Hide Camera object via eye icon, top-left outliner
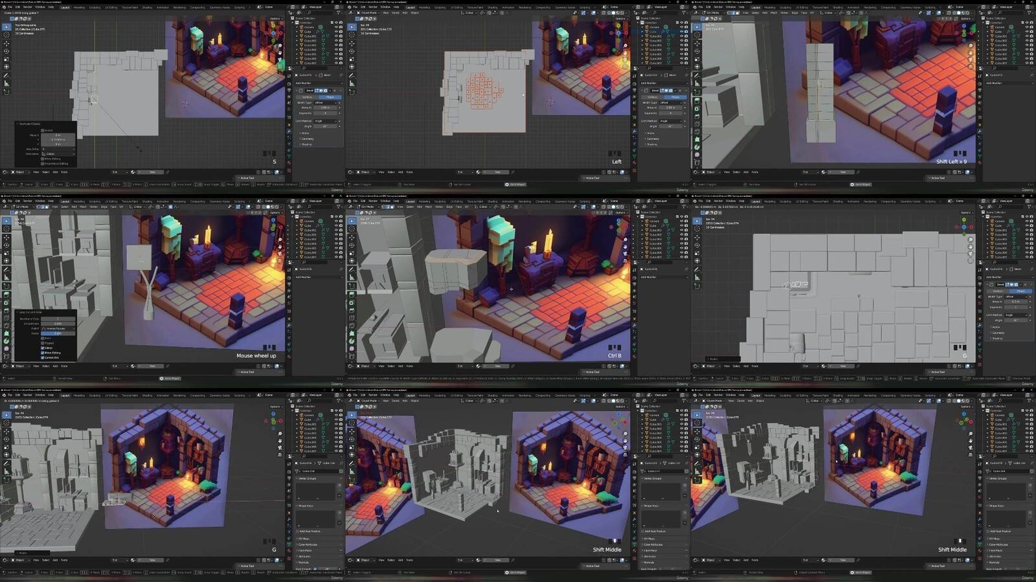This screenshot has width=1036, height=582. [x=335, y=27]
